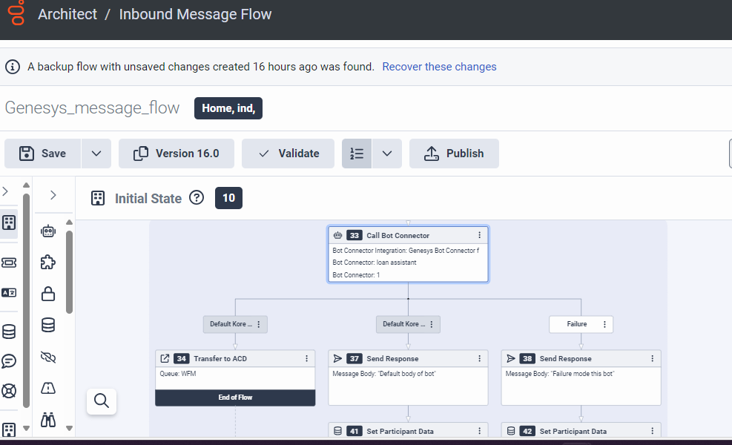The height and width of the screenshot is (445, 732).
Task: Click the Queue: WFM text
Action: [x=178, y=374]
